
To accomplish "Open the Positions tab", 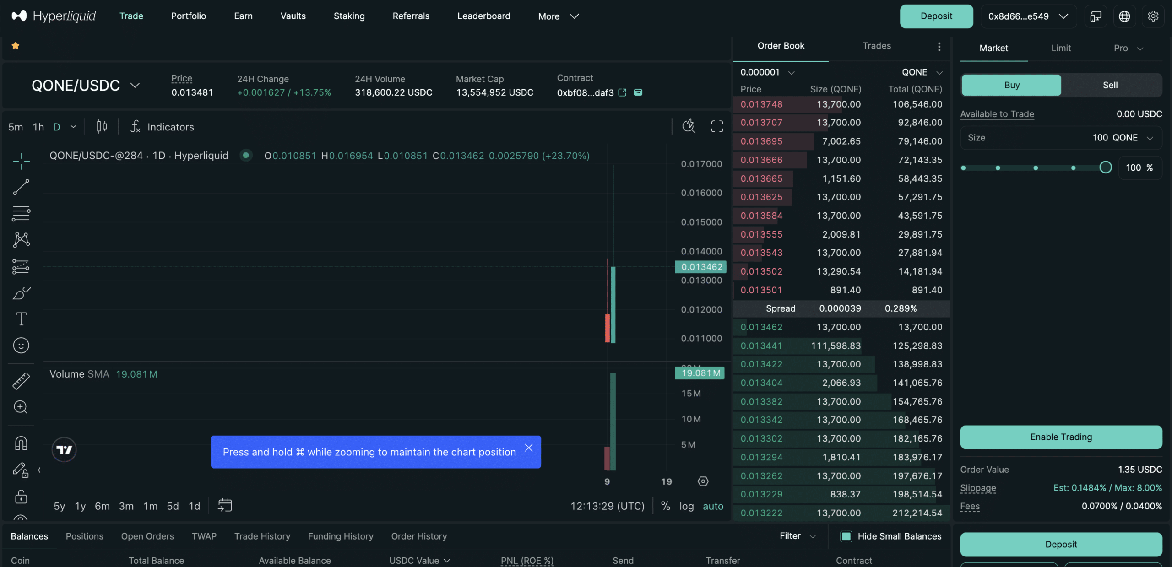I will coord(84,536).
